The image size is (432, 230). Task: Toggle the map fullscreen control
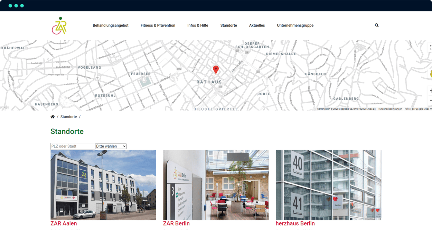[430, 48]
